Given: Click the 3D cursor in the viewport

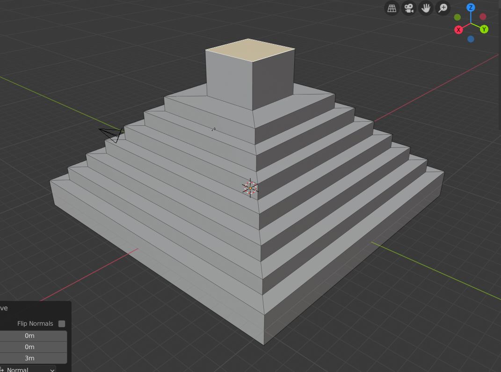Looking at the screenshot, I should (x=250, y=188).
